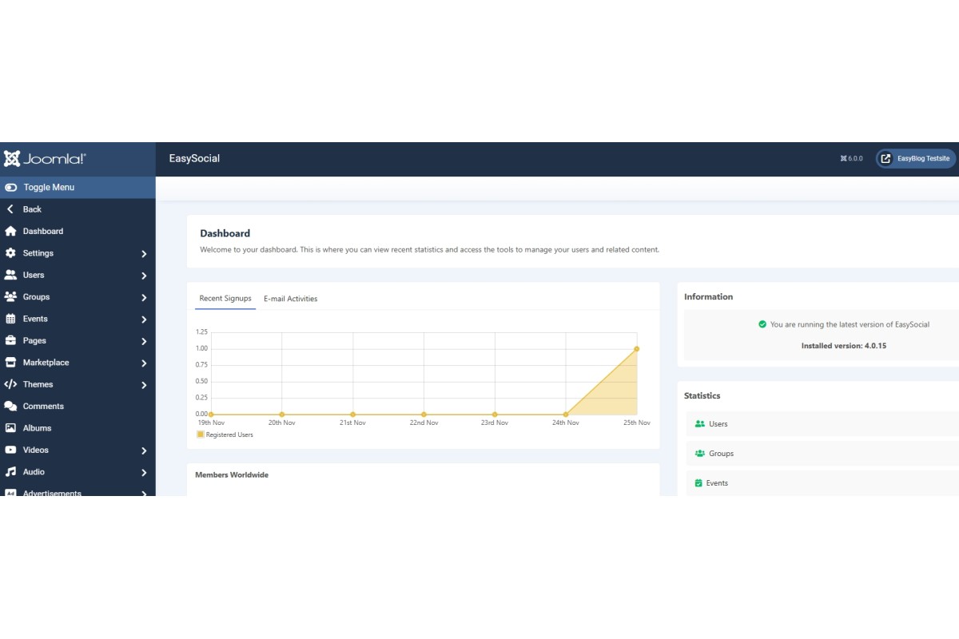Image resolution: width=959 pixels, height=639 pixels.
Task: Click the Settings gear icon
Action: pyautogui.click(x=10, y=253)
